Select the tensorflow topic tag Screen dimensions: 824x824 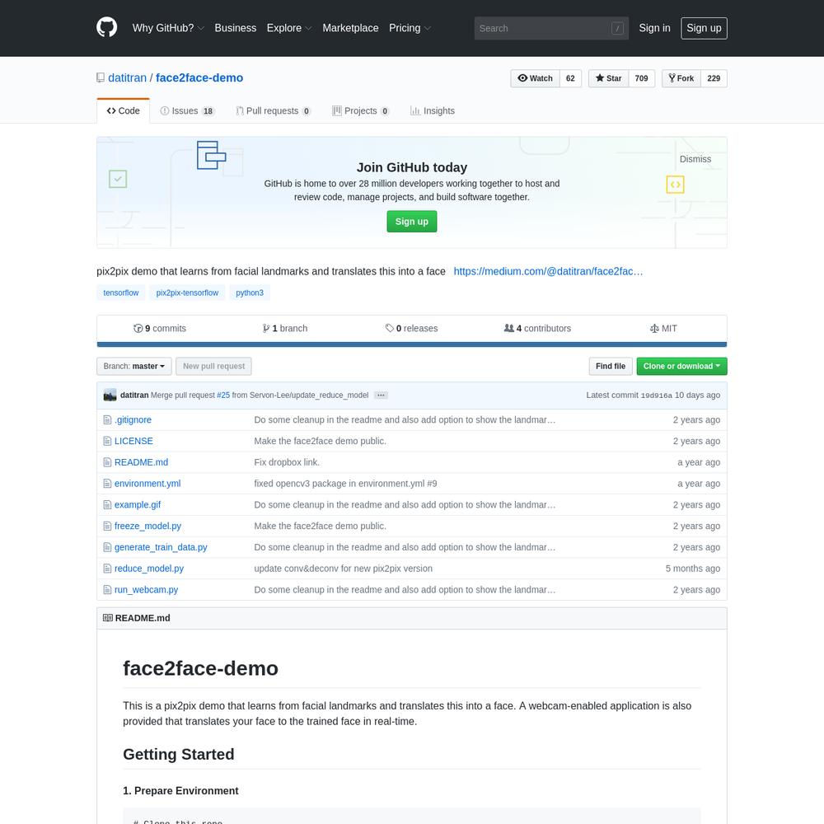click(121, 293)
